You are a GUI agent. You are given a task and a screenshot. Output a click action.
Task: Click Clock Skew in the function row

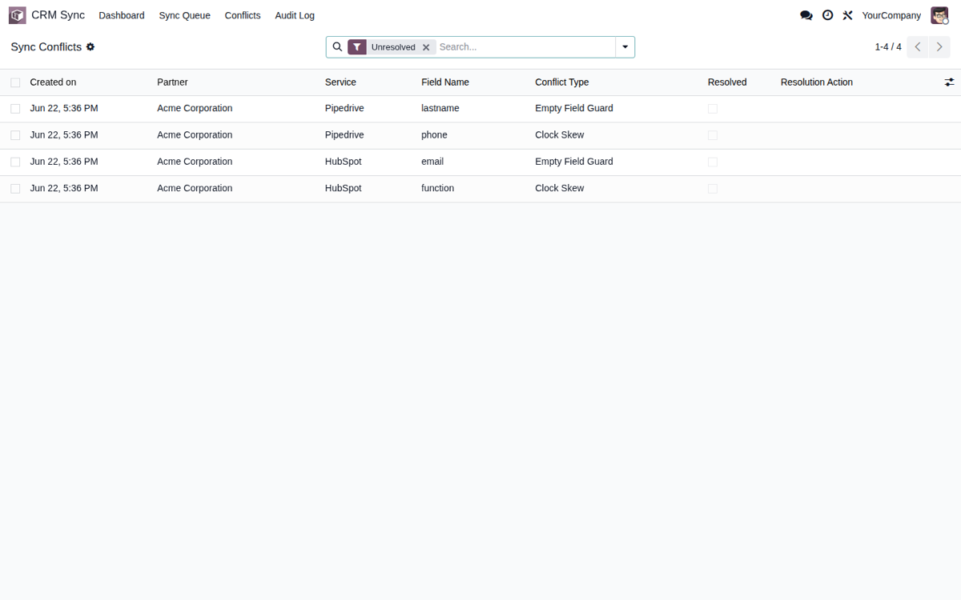[560, 189]
